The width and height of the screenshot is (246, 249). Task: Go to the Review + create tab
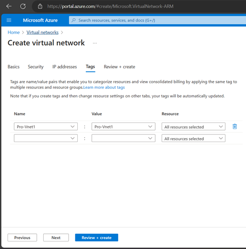point(119,67)
